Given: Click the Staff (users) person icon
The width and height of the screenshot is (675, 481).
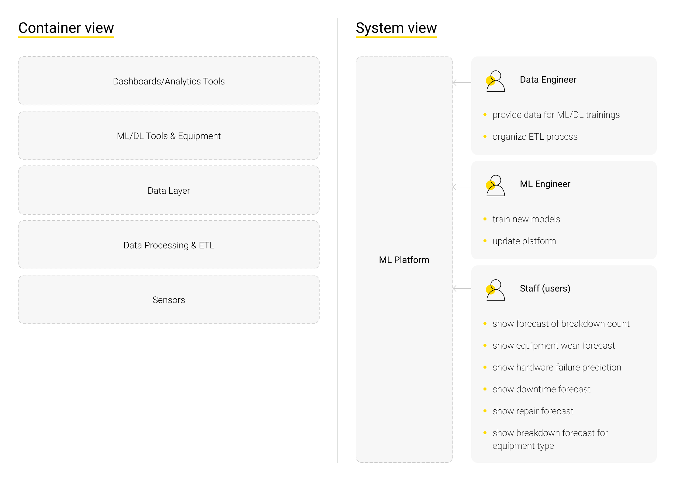Looking at the screenshot, I should (495, 290).
